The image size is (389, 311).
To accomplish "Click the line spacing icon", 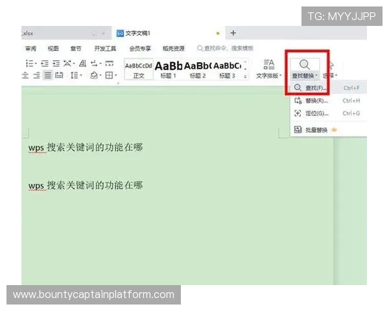I will [x=74, y=75].
